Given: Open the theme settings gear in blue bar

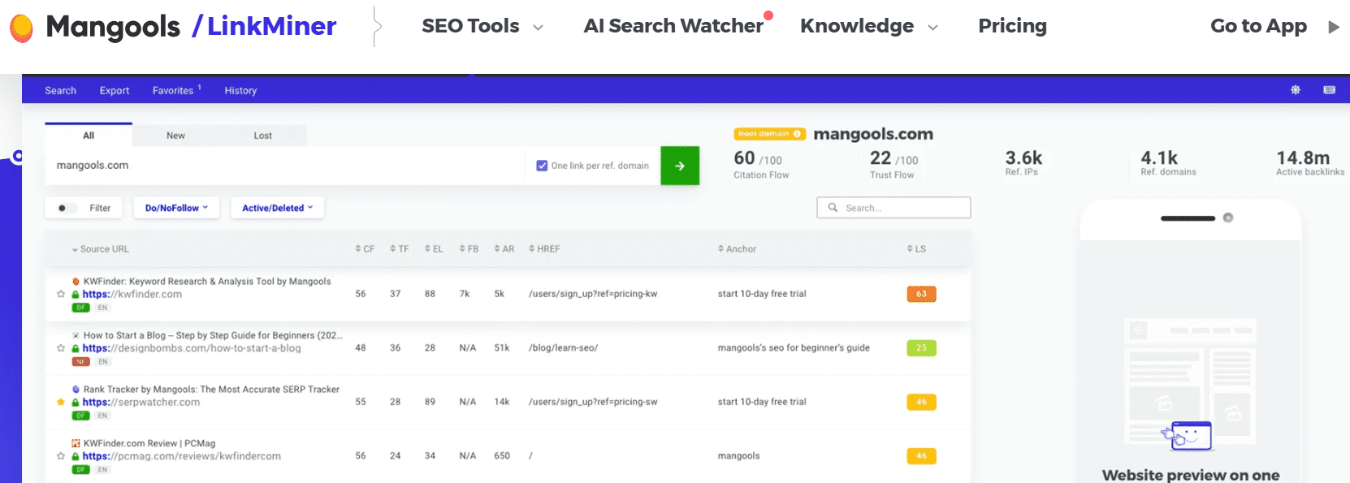Looking at the screenshot, I should (x=1296, y=90).
